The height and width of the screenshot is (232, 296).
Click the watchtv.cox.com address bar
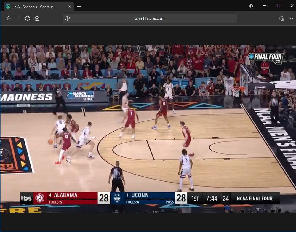pyautogui.click(x=150, y=18)
